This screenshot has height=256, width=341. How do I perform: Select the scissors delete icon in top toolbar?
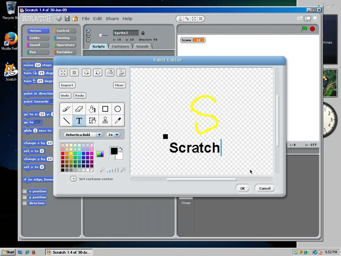[187, 19]
